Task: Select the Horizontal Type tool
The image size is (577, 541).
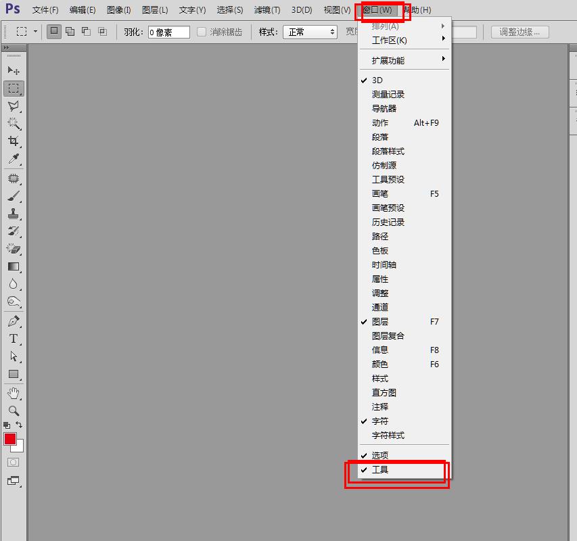Action: tap(14, 339)
